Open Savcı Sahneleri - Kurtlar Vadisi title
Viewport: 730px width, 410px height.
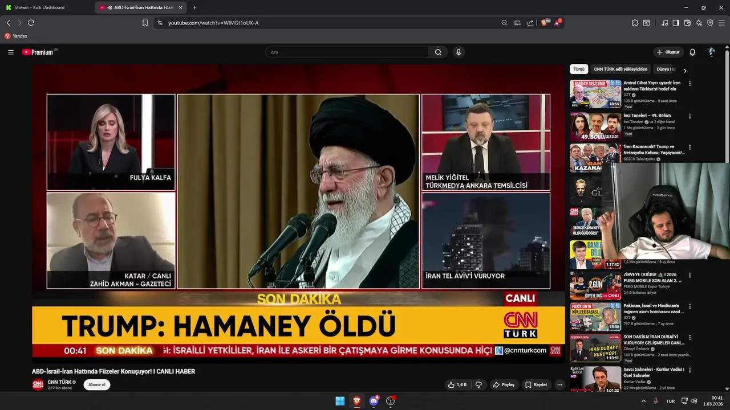[x=653, y=372]
